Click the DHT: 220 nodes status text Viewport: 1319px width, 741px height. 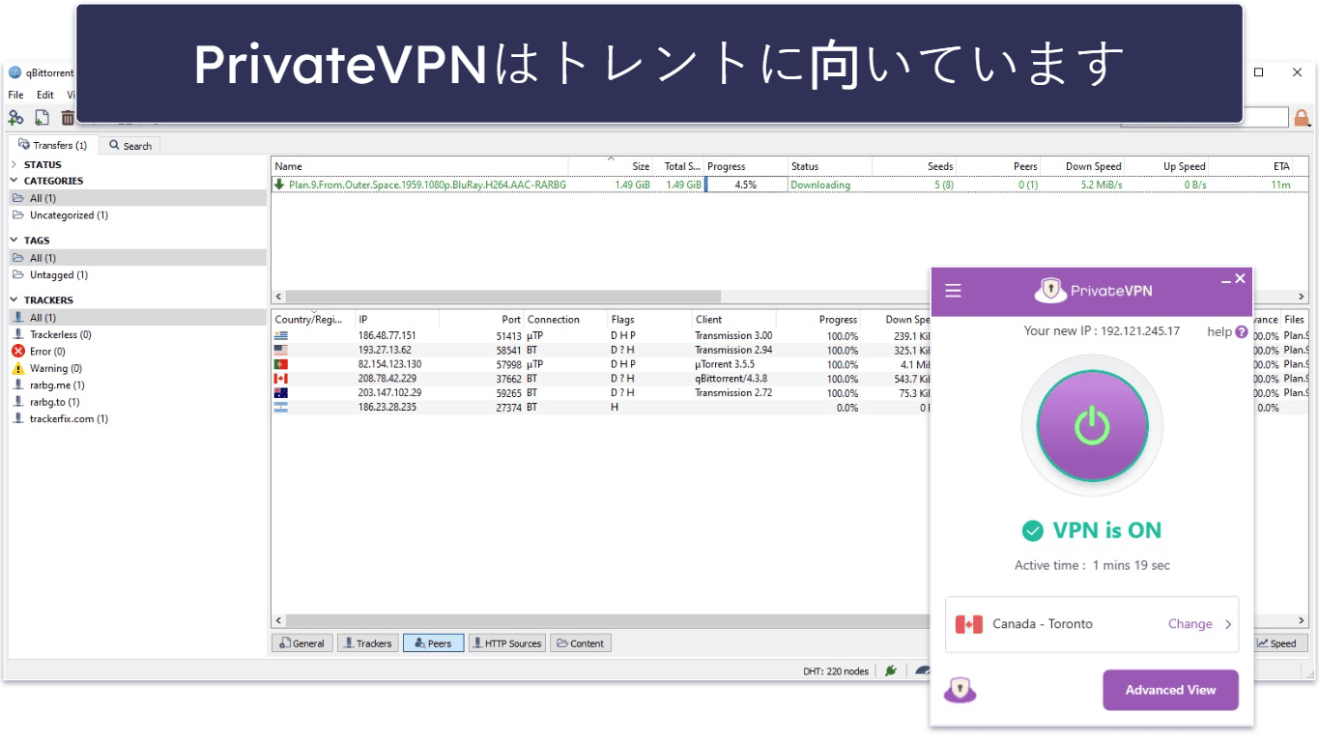tap(836, 671)
